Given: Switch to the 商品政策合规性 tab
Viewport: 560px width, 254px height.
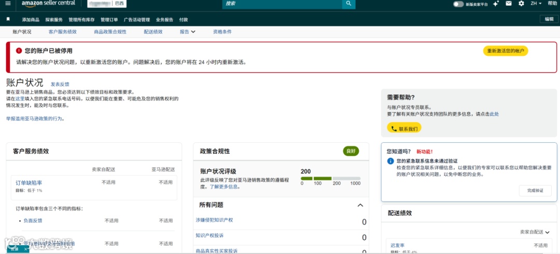Looking at the screenshot, I should [110, 32].
